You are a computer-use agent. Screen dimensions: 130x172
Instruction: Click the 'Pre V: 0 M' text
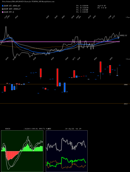[102, 8]
